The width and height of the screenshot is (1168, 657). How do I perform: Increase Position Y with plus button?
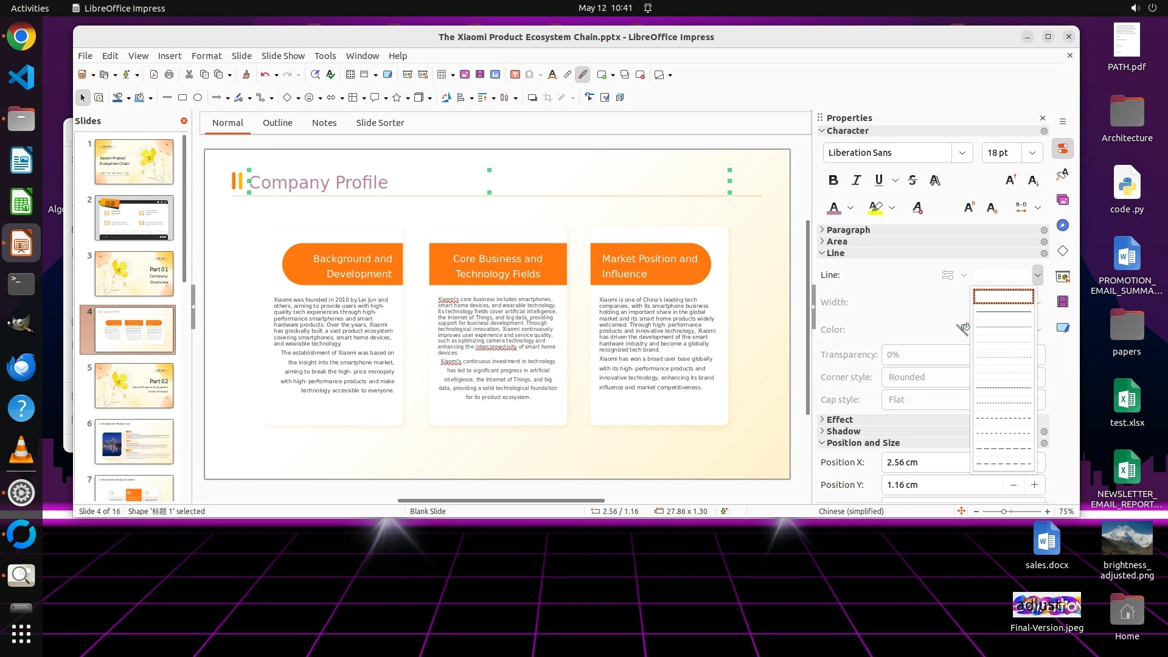1034,485
